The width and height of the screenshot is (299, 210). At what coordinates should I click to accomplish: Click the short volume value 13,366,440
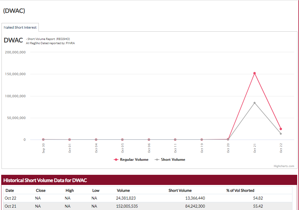pos(195,198)
